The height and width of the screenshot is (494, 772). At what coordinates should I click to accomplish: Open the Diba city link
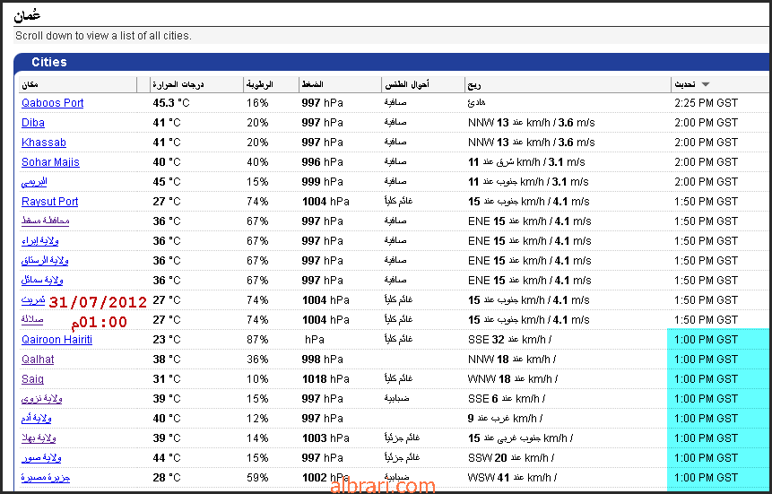(33, 123)
